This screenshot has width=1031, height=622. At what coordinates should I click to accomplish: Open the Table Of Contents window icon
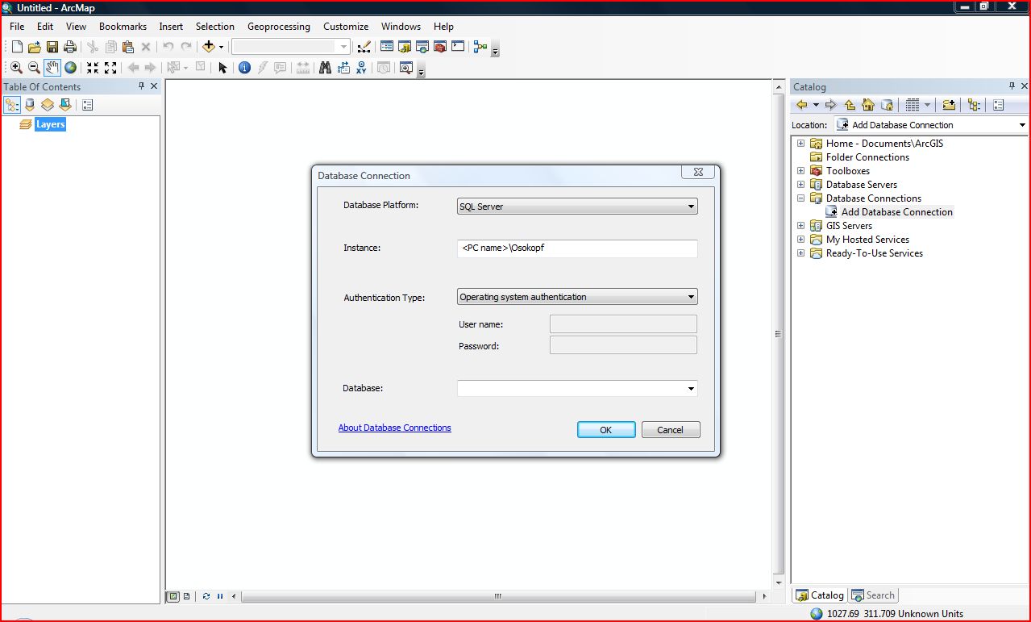386,47
